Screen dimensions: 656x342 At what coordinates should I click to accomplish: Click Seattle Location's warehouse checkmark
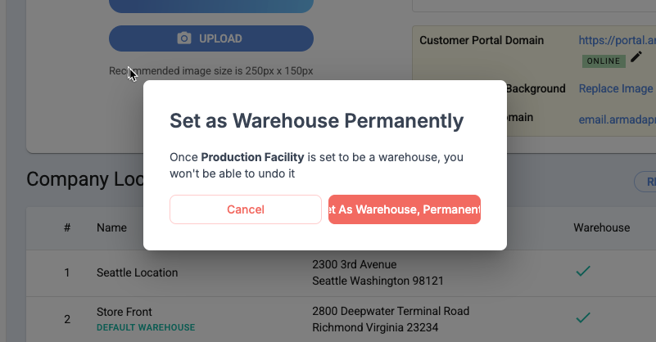tap(583, 272)
